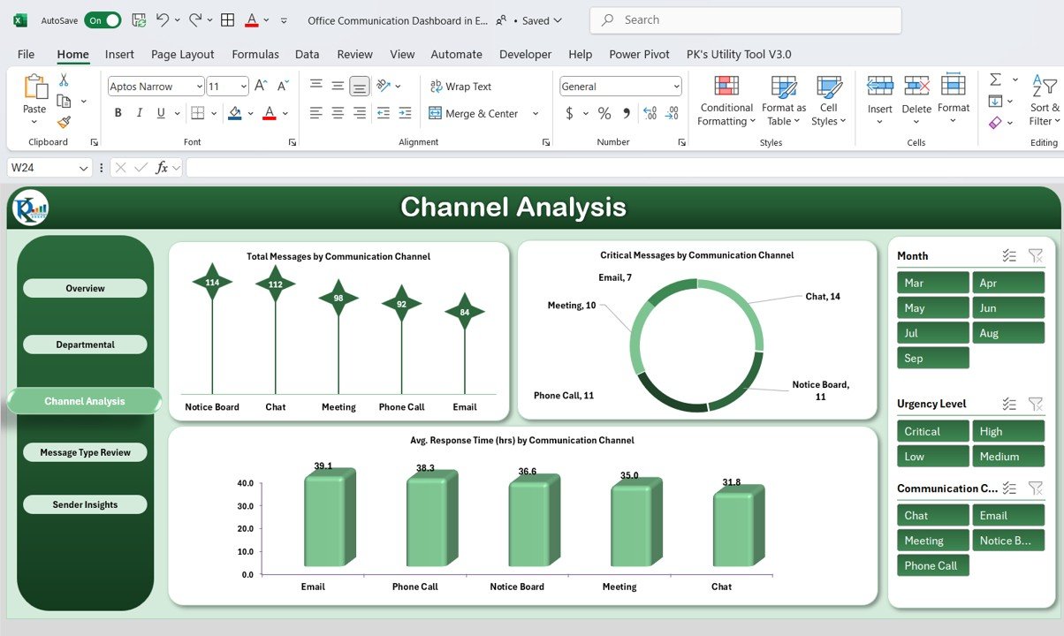The image size is (1064, 636).
Task: Turn off the AutoSave toggle
Action: [103, 19]
